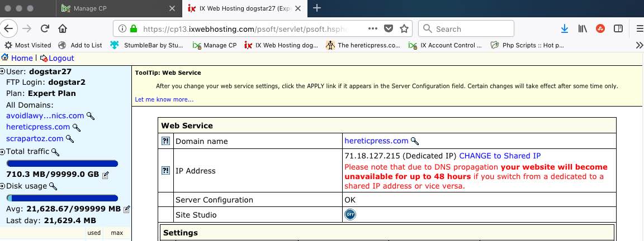Open hereticpress.com in sidebar domains
644x241 pixels.
pos(38,127)
